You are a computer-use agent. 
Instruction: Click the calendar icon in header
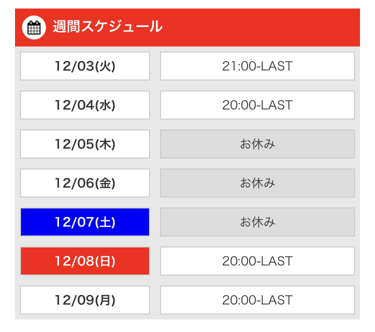(x=33, y=27)
